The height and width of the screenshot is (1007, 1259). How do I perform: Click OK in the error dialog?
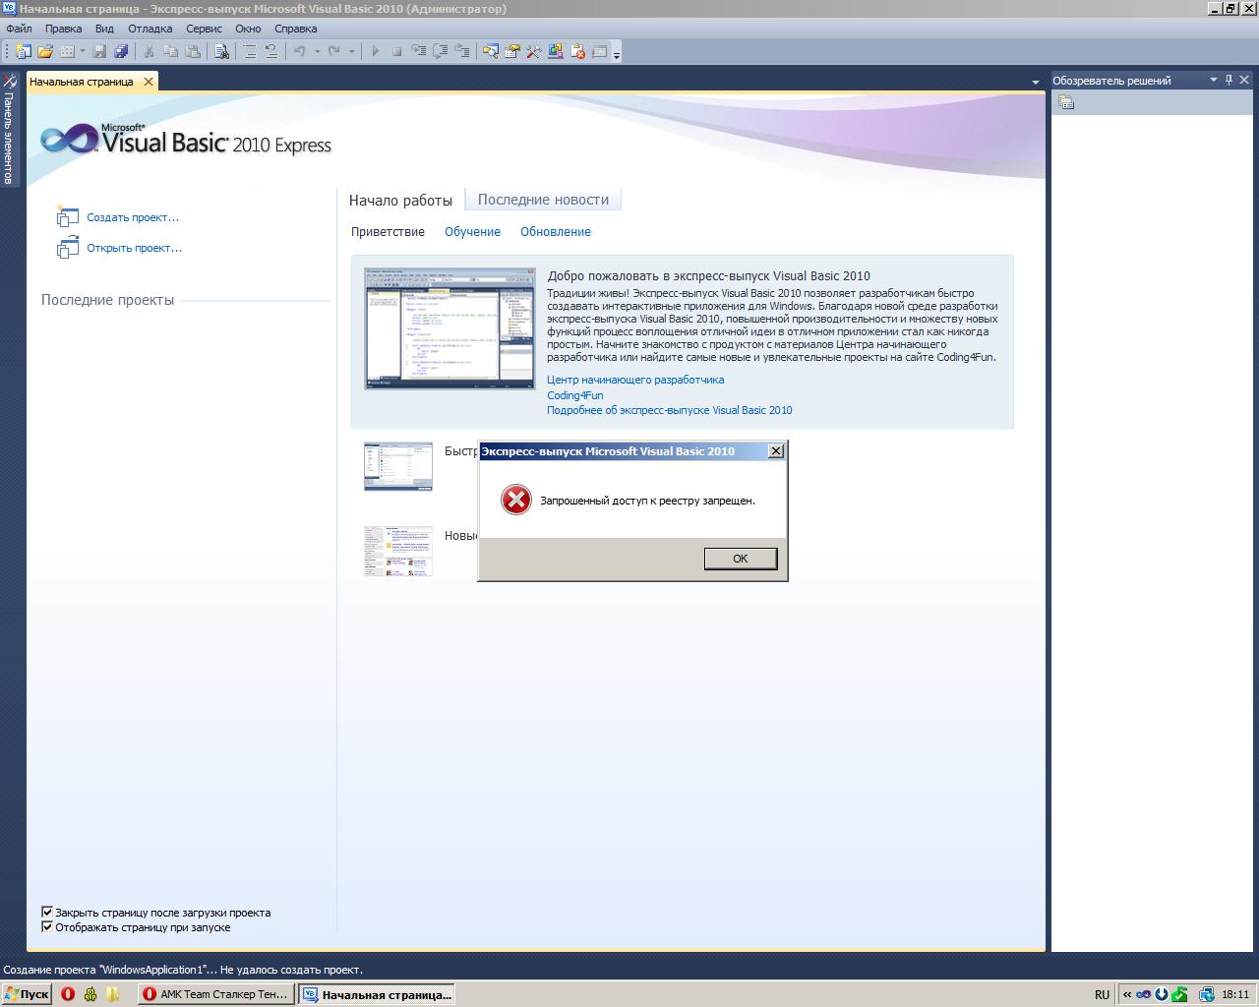[x=741, y=558]
